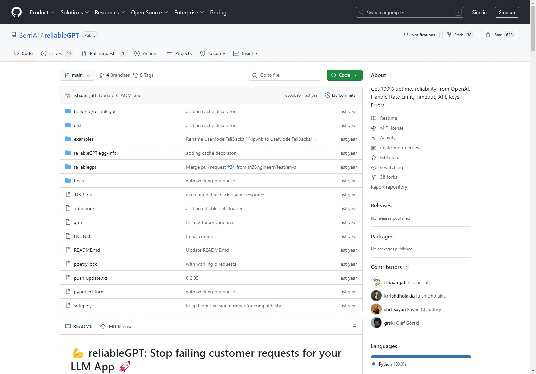The width and height of the screenshot is (536, 374).
Task: Open the pyproject.toml file
Action: [x=89, y=292]
